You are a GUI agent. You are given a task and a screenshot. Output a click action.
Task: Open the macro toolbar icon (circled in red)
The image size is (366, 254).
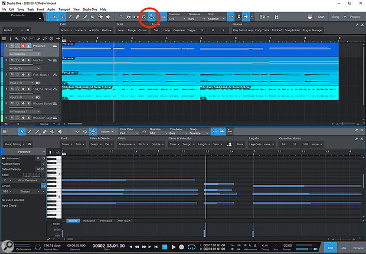(x=152, y=17)
